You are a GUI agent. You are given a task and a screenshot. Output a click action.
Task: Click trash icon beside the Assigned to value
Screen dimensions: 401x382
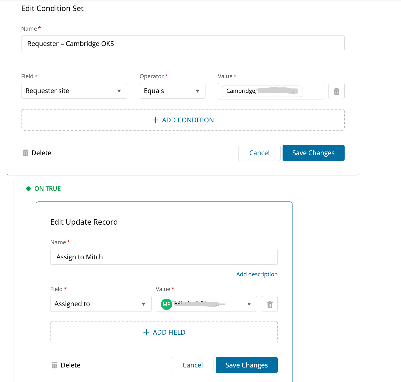(270, 304)
